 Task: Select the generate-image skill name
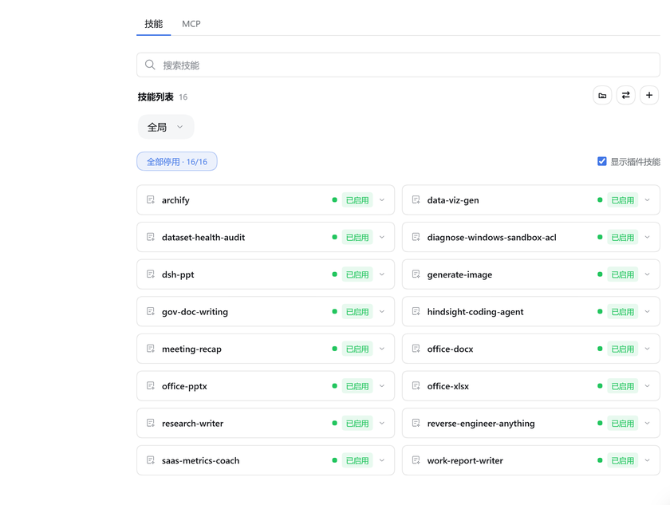pos(459,274)
